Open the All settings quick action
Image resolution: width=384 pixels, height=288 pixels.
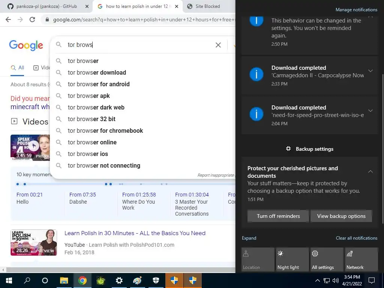coord(327,259)
